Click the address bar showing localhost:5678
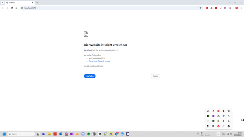Viewport: 244px width, 137px height. pyautogui.click(x=110, y=8)
